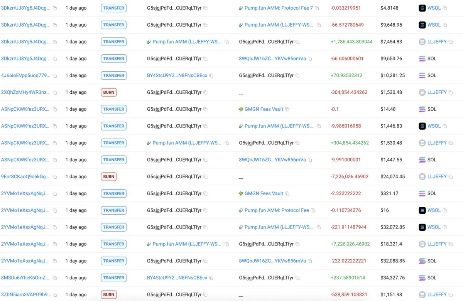Viewport: 463px width, 301px height.
Task: Open LLJEFFY token in $1,530.48 burn row
Action: (437, 93)
